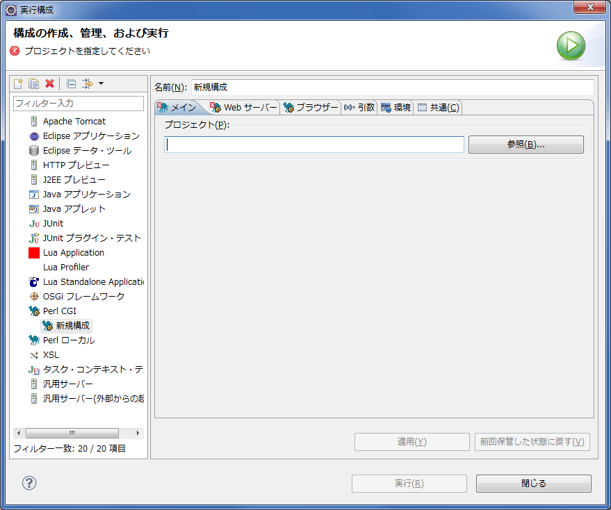Click the 実行(R) run button

pos(409,484)
